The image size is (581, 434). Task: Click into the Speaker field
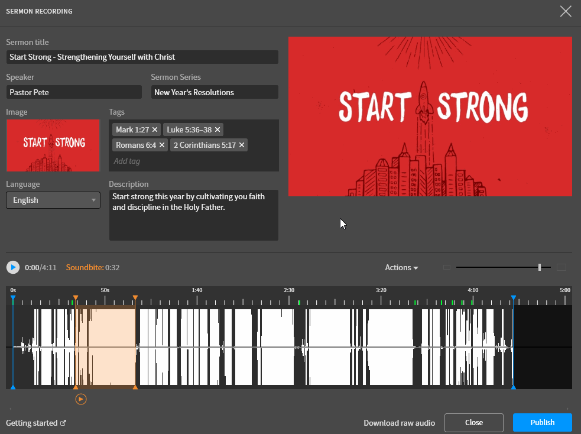(74, 92)
